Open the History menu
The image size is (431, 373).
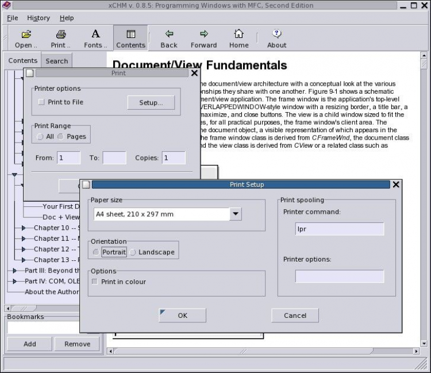click(39, 18)
